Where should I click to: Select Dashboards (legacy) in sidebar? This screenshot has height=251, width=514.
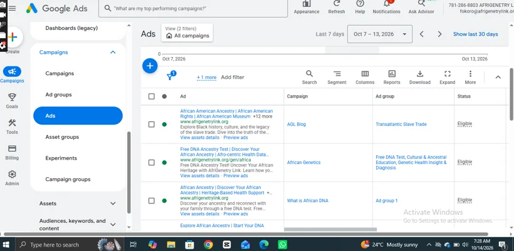(71, 28)
